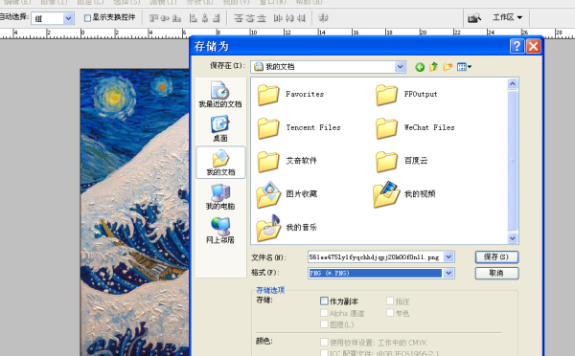Go up one folder level icon
This screenshot has height=356, width=575.
pos(434,67)
